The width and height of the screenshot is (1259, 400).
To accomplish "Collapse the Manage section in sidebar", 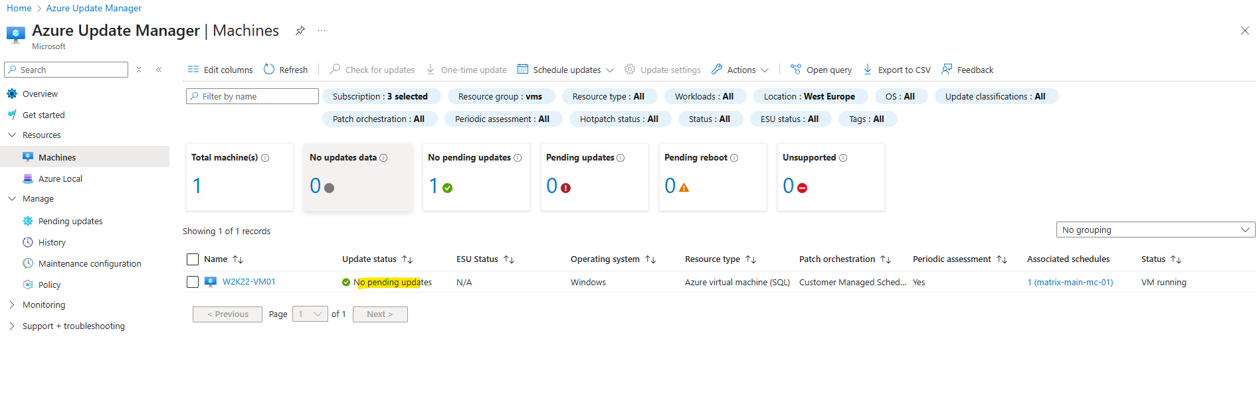I will click(x=12, y=198).
